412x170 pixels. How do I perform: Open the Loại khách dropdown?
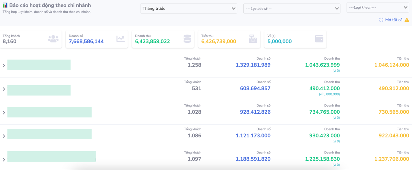(x=378, y=7)
